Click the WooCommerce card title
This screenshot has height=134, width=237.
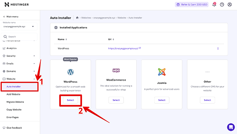point(116,80)
